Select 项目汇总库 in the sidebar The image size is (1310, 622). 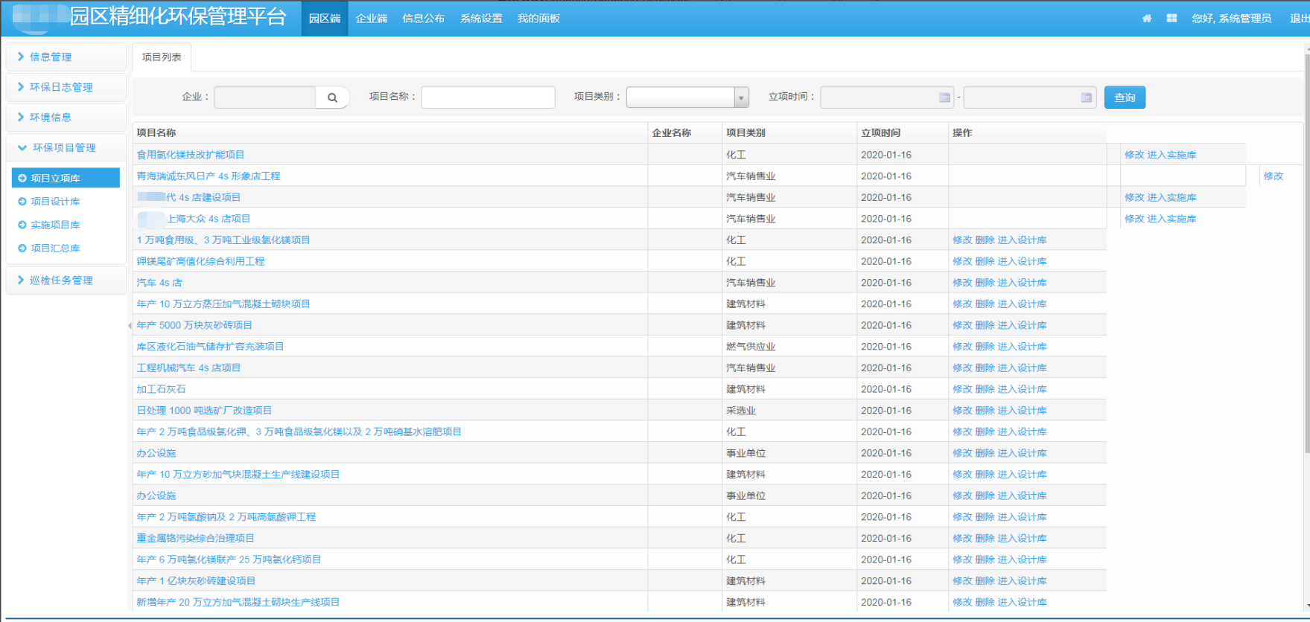click(55, 249)
